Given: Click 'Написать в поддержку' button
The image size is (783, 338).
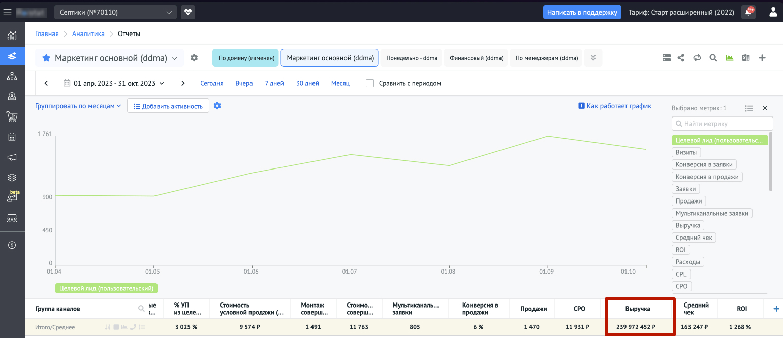Looking at the screenshot, I should click(x=582, y=12).
